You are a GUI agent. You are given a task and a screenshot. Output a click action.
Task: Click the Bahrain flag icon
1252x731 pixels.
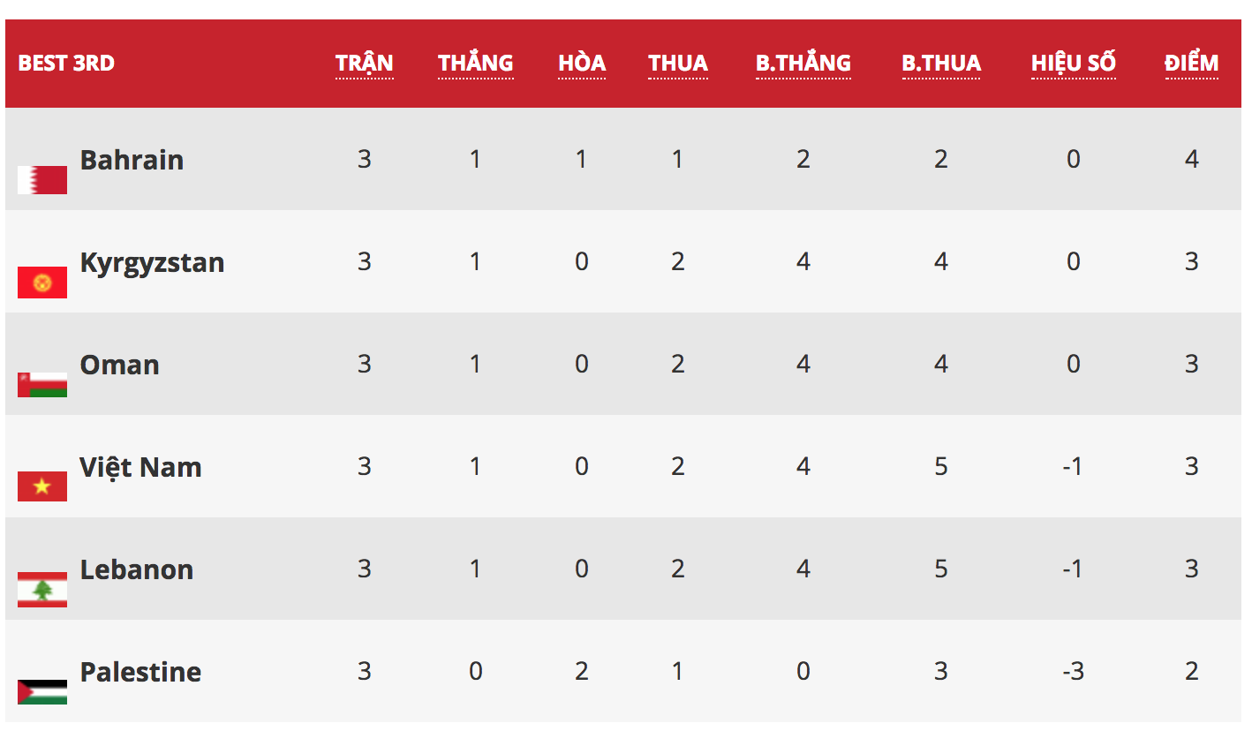42,179
